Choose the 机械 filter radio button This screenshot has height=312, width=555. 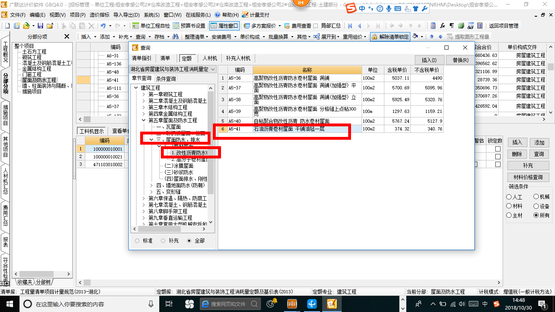coord(536,197)
